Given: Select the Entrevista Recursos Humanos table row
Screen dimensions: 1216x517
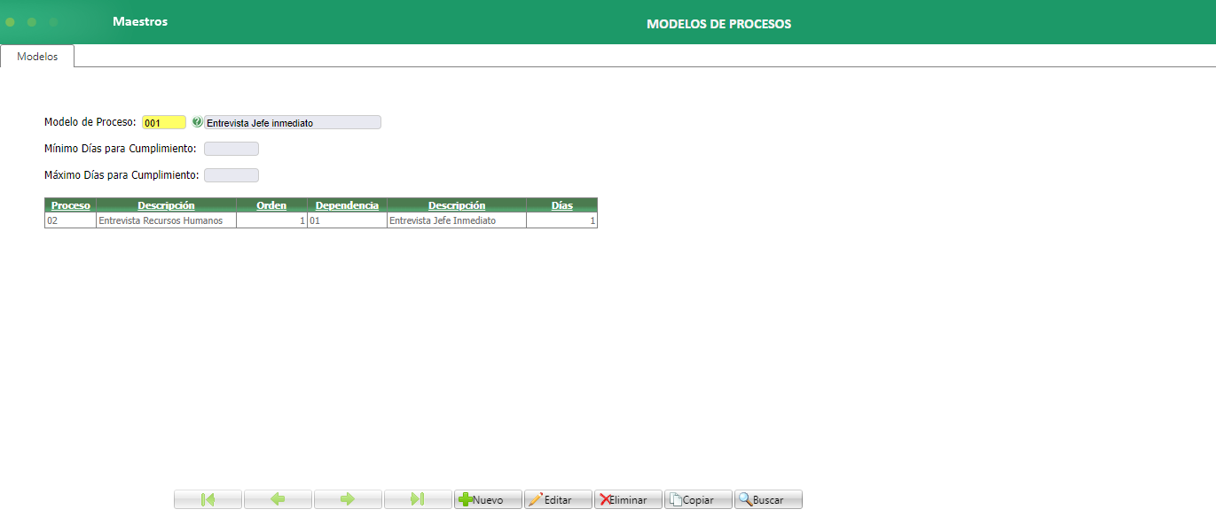Looking at the screenshot, I should tap(165, 220).
